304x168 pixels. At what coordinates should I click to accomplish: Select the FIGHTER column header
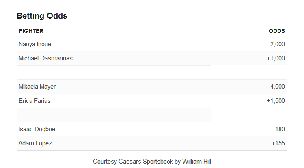(31, 31)
